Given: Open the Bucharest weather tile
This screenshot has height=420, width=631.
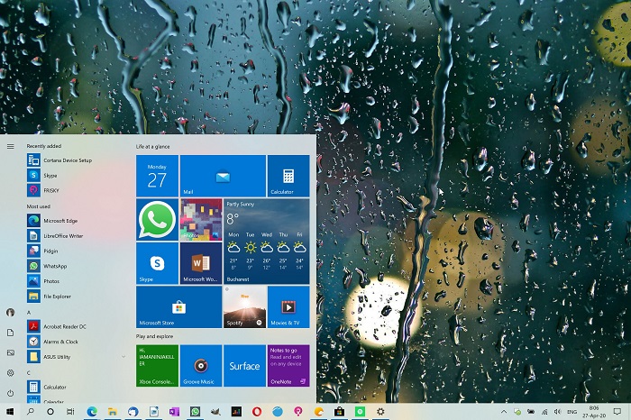Looking at the screenshot, I should coord(267,242).
